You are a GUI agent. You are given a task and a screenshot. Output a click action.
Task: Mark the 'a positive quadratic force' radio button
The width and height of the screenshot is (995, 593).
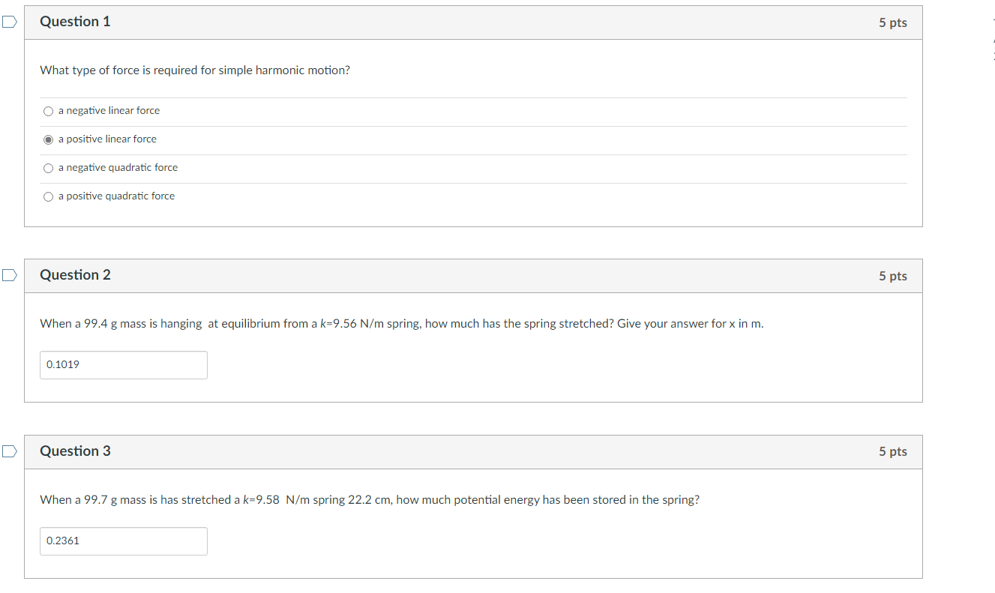coord(48,196)
